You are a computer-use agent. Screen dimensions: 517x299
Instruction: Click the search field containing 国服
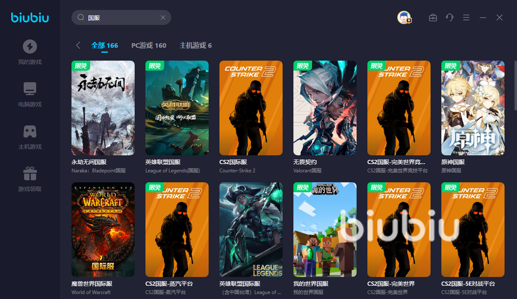(121, 17)
